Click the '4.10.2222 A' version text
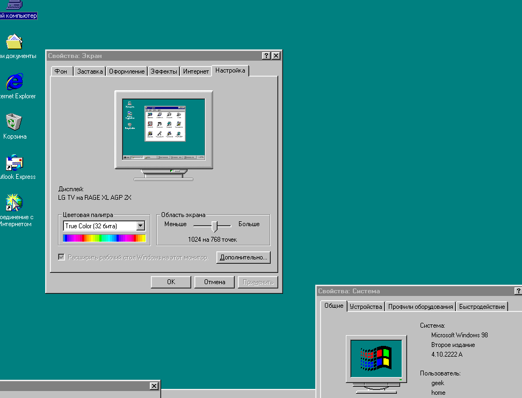This screenshot has width=522, height=398. (447, 354)
